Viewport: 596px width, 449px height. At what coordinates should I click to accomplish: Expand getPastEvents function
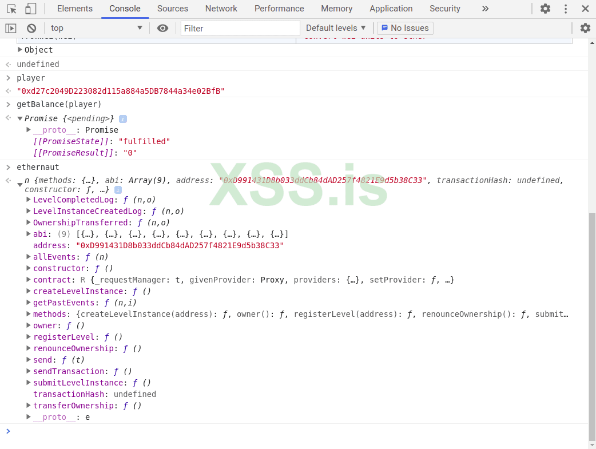pyautogui.click(x=29, y=302)
